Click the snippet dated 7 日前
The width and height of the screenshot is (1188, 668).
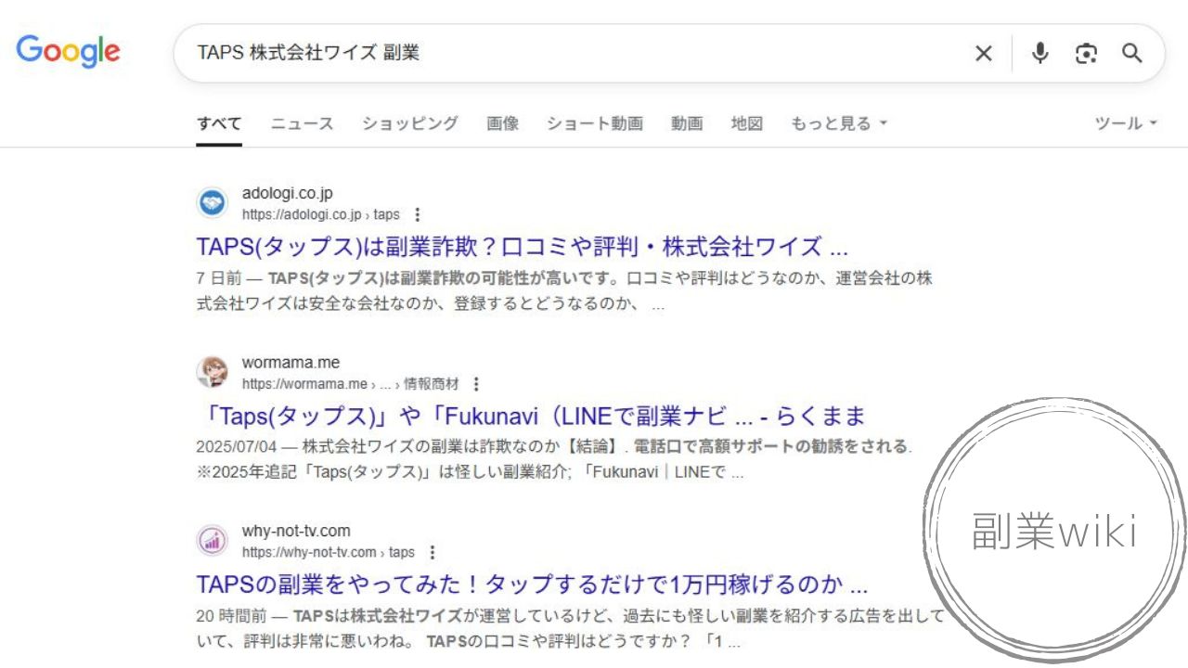coord(564,290)
